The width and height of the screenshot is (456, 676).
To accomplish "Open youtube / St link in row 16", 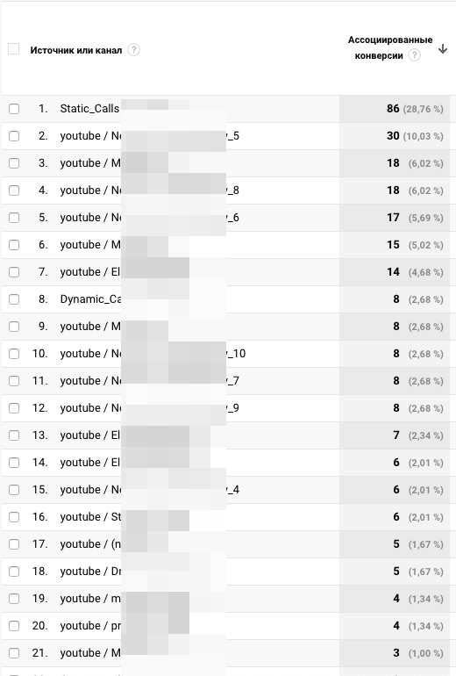I will tap(91, 516).
